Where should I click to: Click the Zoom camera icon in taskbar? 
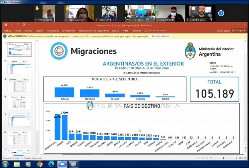62,164
